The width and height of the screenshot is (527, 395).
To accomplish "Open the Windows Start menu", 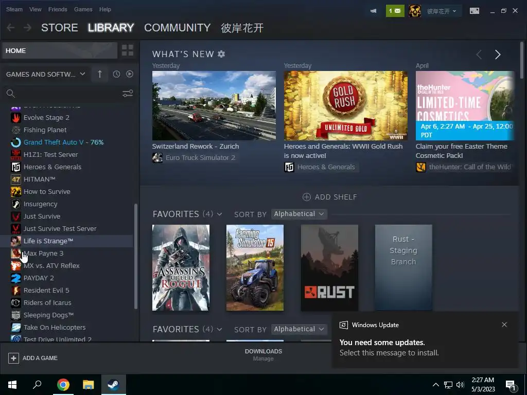I will tap(12, 385).
